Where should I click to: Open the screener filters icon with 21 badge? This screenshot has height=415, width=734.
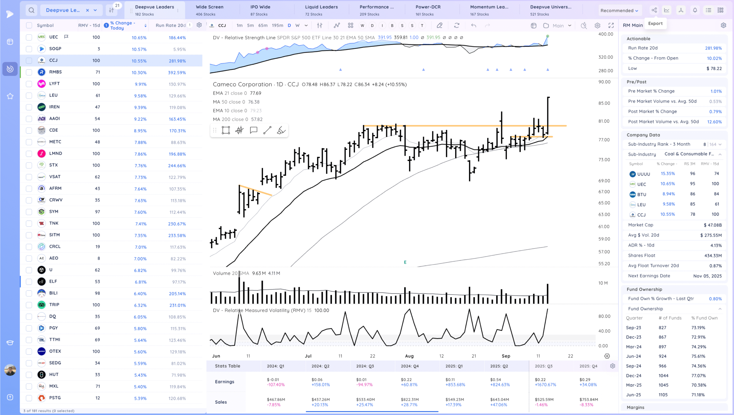pos(112,10)
